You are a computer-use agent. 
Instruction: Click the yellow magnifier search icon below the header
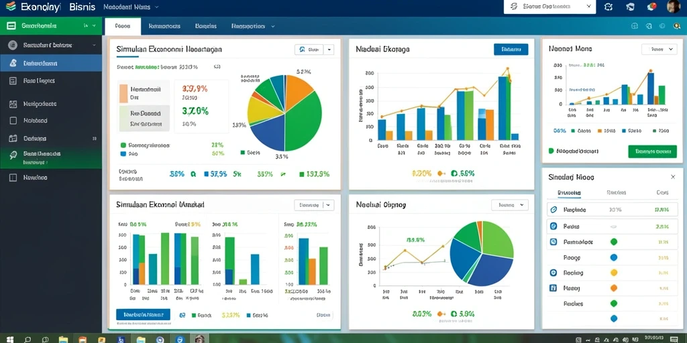tap(676, 26)
